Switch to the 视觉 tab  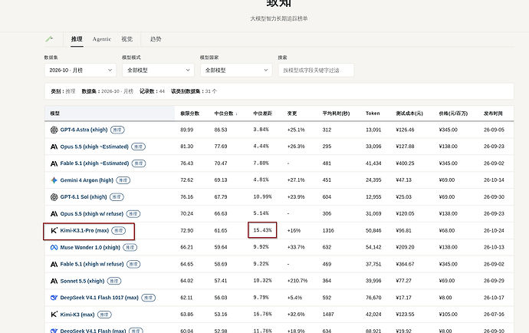(x=127, y=39)
